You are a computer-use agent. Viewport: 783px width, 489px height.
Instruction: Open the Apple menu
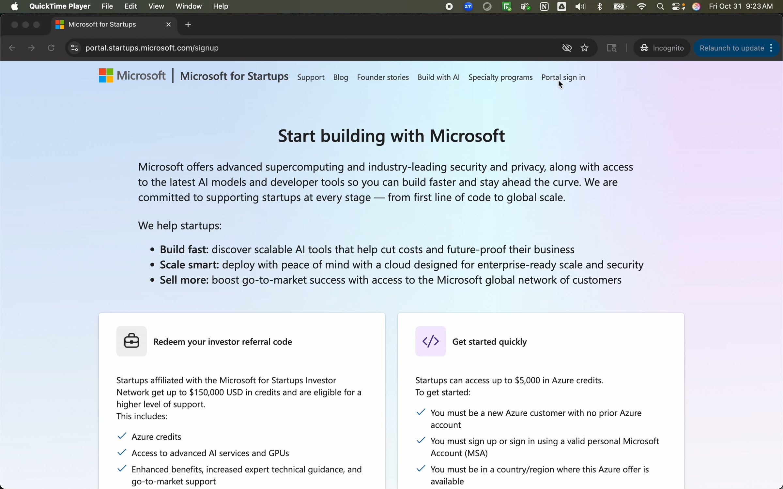[15, 6]
